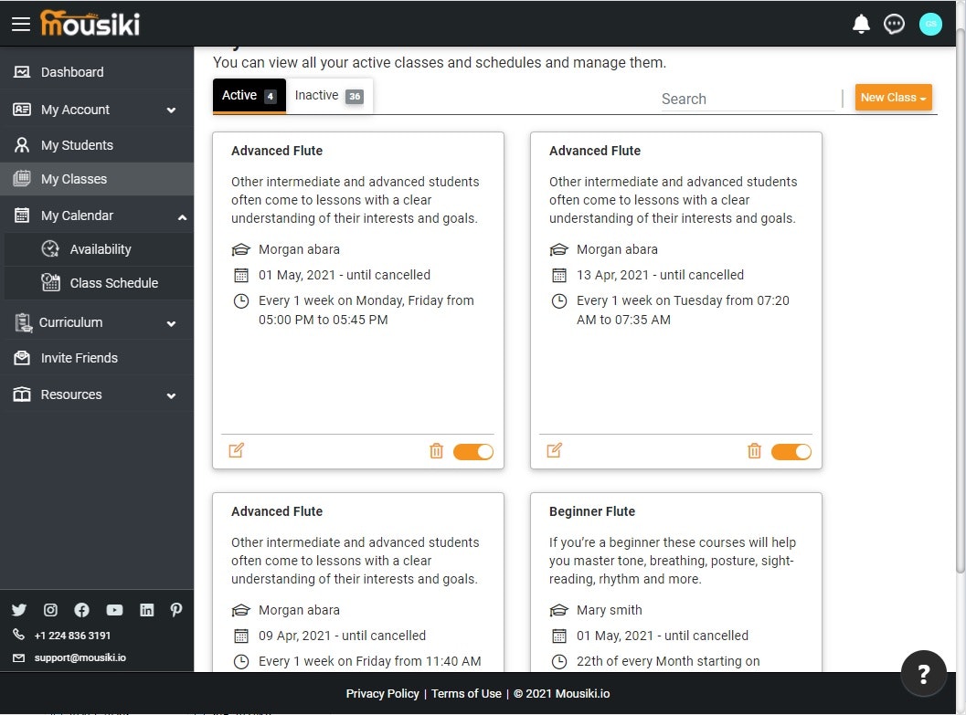Open the Privacy Policy link

coord(382,693)
